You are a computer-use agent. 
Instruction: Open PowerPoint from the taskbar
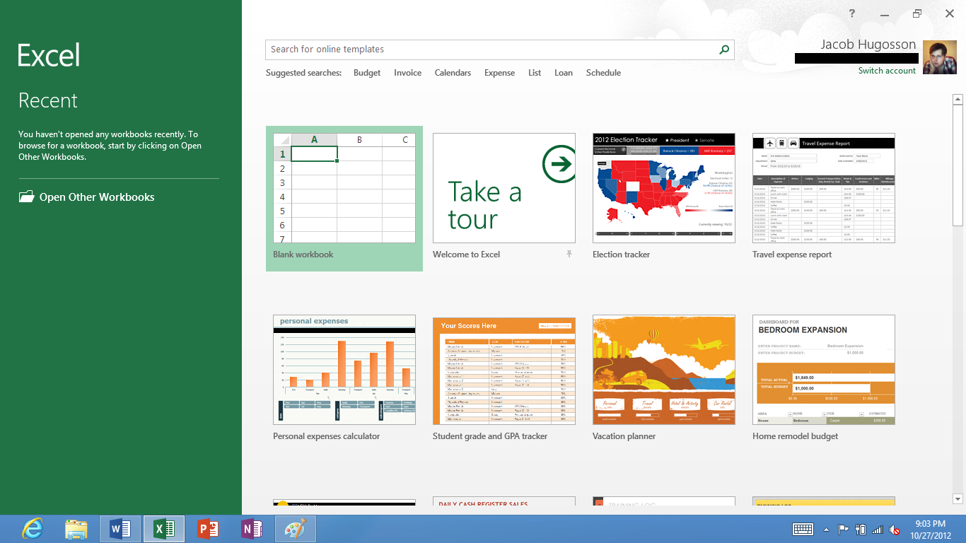click(x=207, y=528)
